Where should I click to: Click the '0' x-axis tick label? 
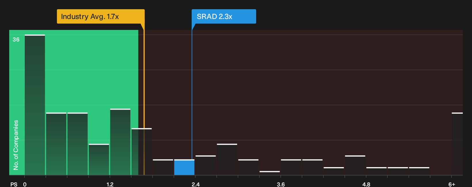[x=25, y=184]
